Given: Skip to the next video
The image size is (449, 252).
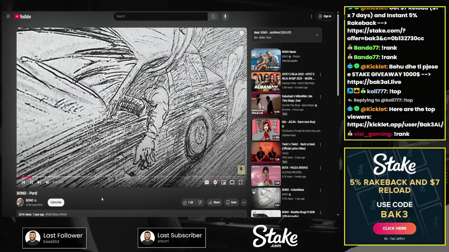Looking at the screenshot, I should pos(39,182).
